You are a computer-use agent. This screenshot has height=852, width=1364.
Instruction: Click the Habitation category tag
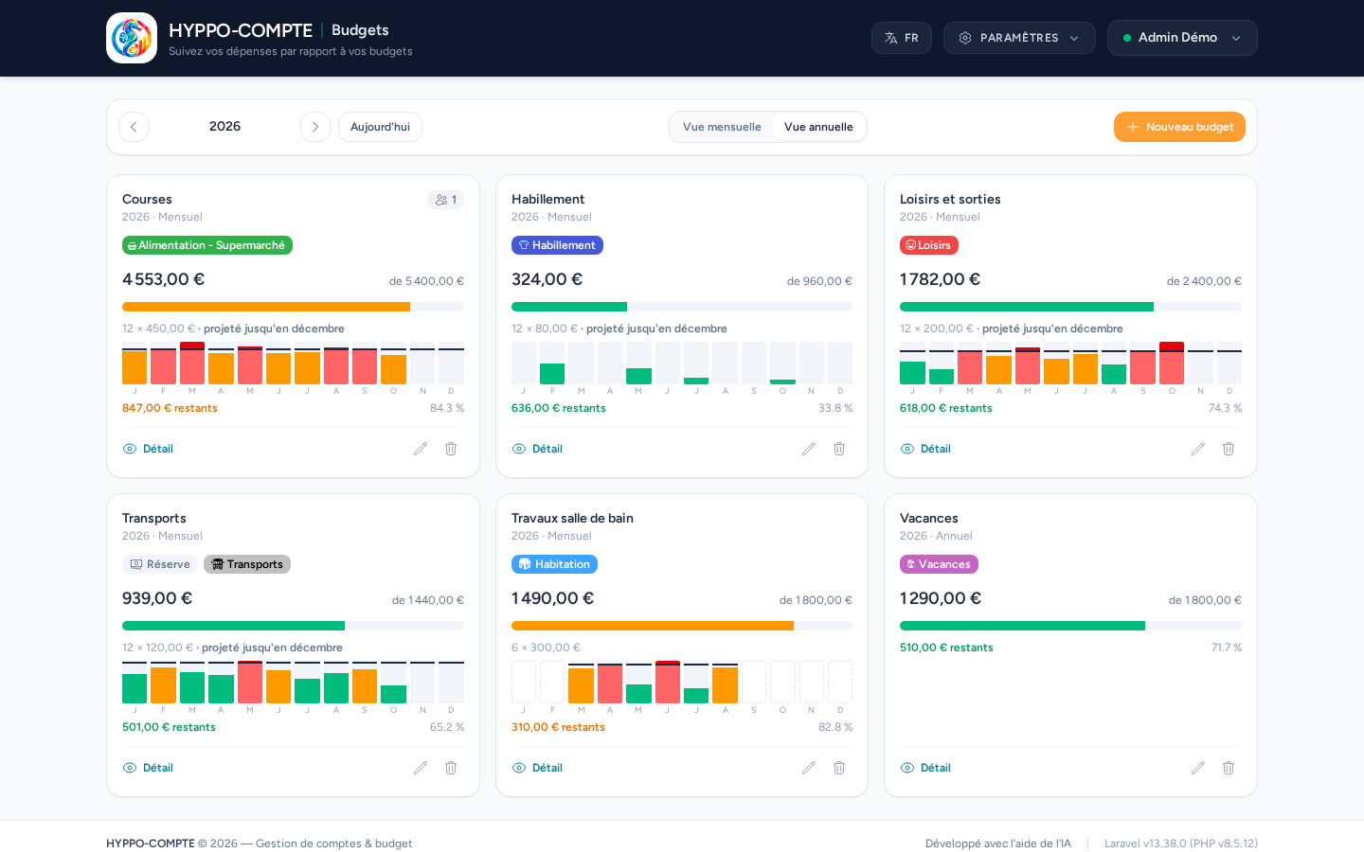(554, 564)
